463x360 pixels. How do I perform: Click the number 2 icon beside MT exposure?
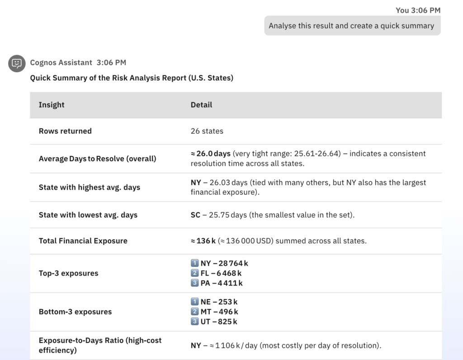click(x=194, y=311)
